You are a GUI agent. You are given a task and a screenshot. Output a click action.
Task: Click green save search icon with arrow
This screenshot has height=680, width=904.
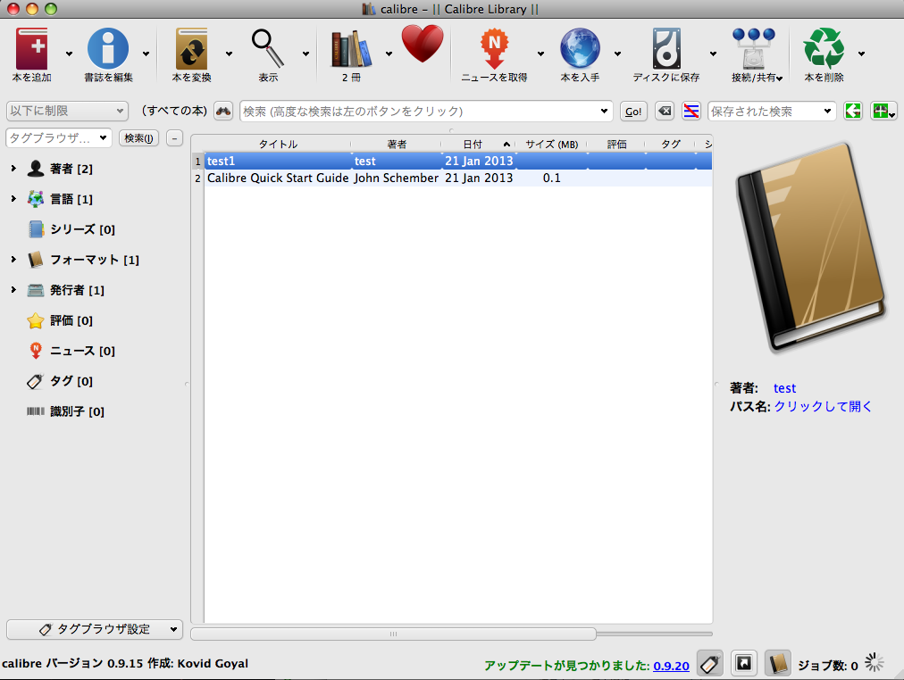883,111
